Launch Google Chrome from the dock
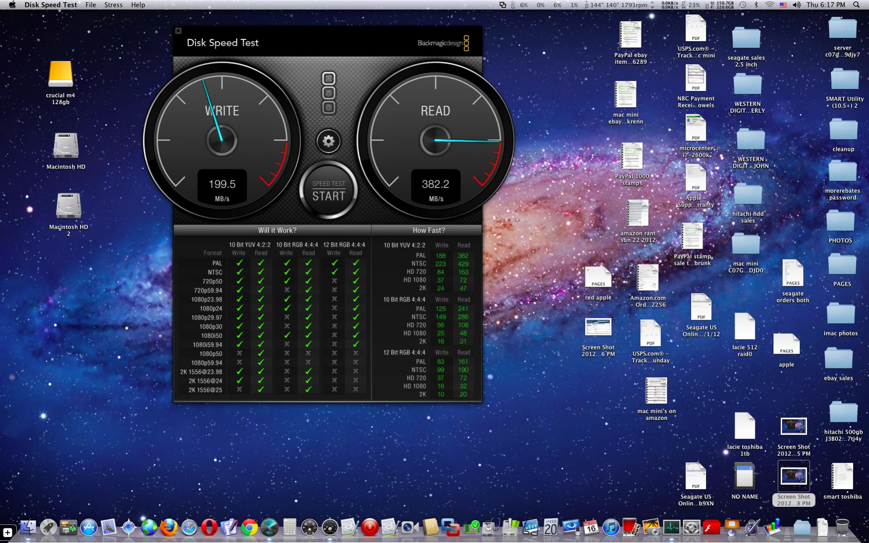This screenshot has width=869, height=543. (249, 528)
